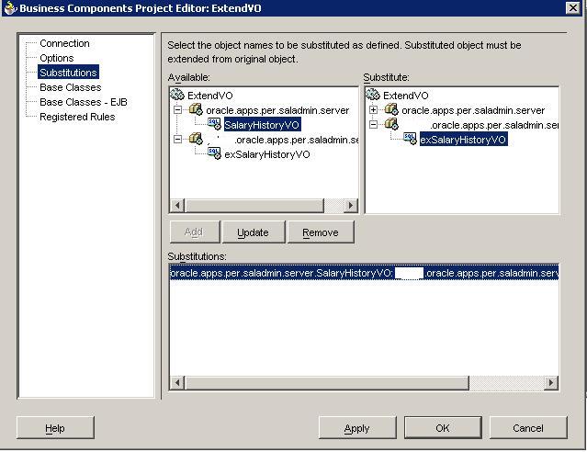This screenshot has height=452, width=587.
Task: Select ExtendVO root in Substitute tree
Action: click(x=406, y=96)
